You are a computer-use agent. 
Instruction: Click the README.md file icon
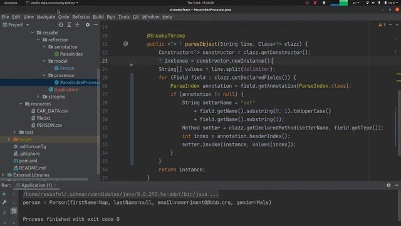tap(16, 168)
